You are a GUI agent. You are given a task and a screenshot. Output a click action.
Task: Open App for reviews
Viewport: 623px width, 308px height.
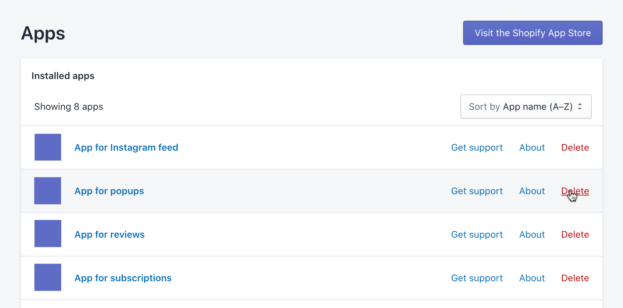[x=110, y=234]
